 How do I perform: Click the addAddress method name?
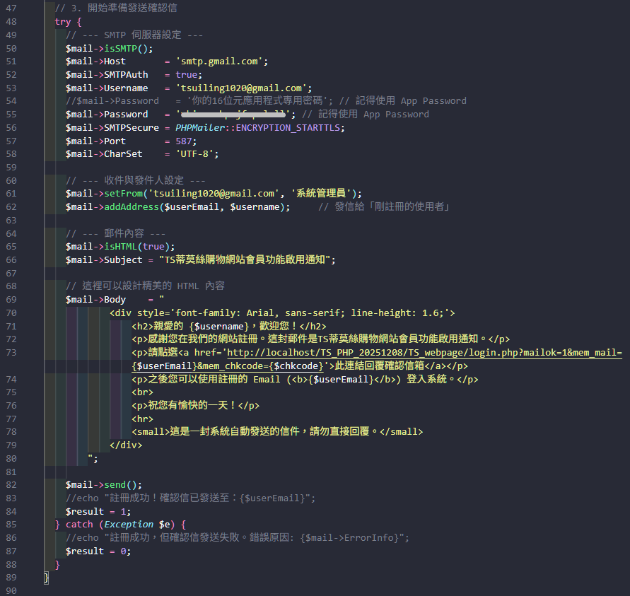coord(132,206)
